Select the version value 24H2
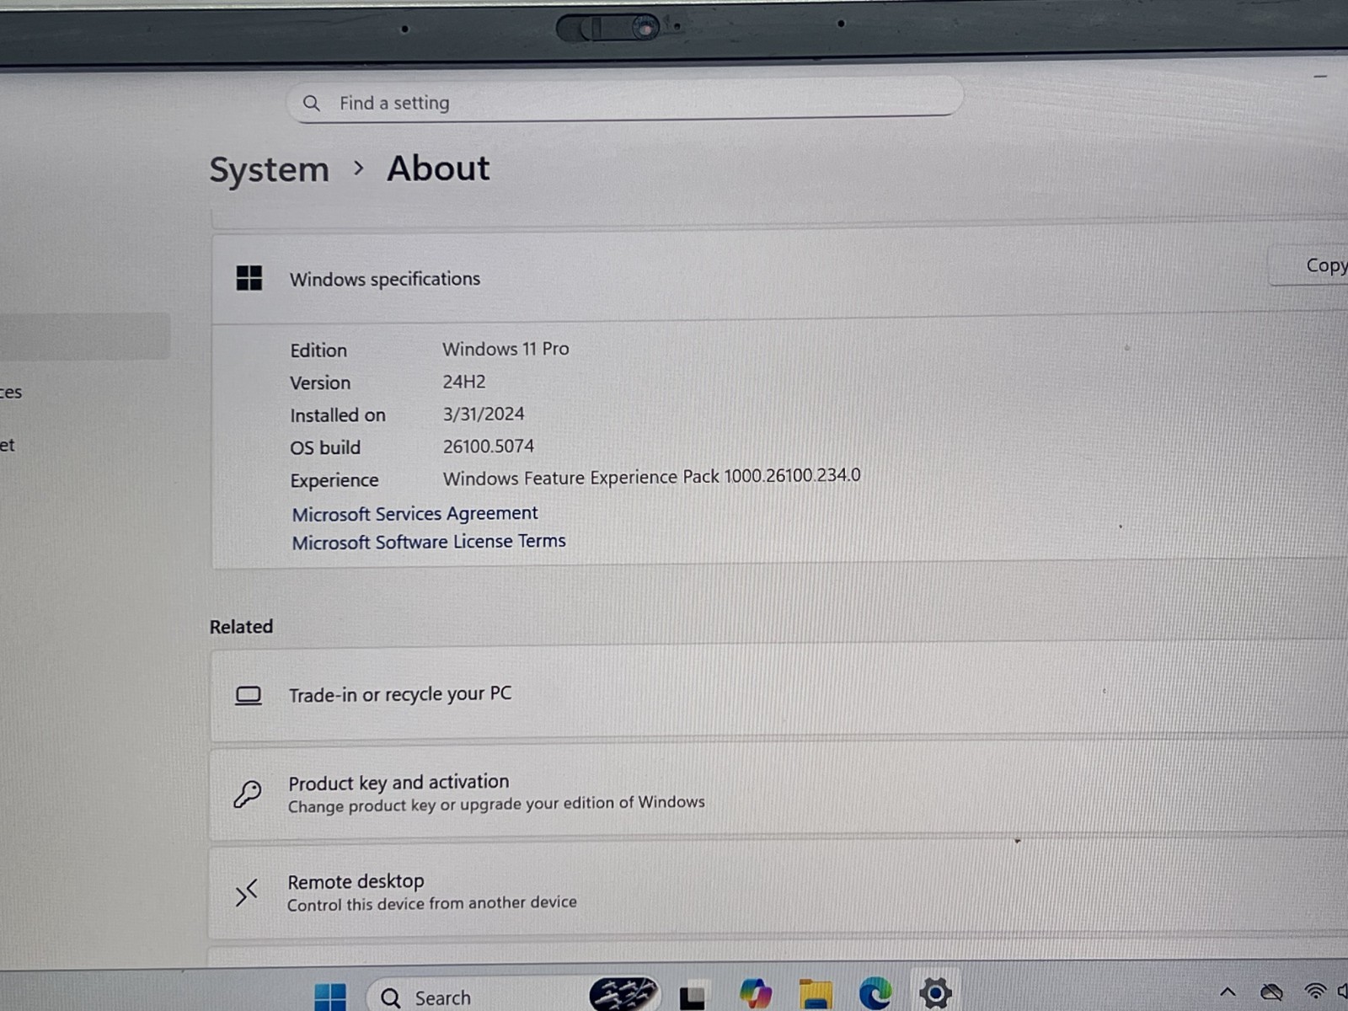This screenshot has width=1348, height=1011. click(464, 382)
